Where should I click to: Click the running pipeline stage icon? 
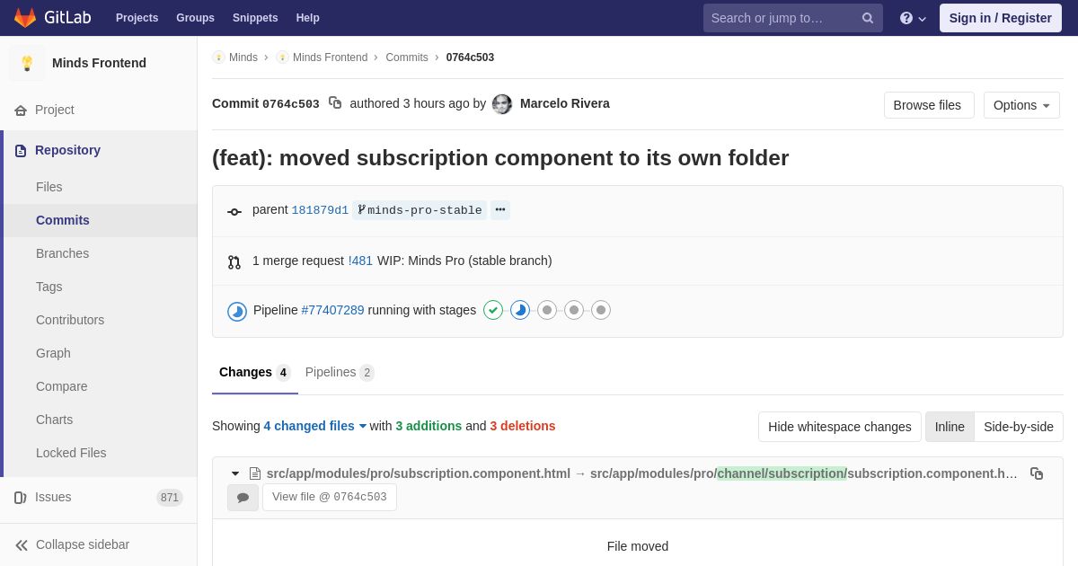coord(520,310)
